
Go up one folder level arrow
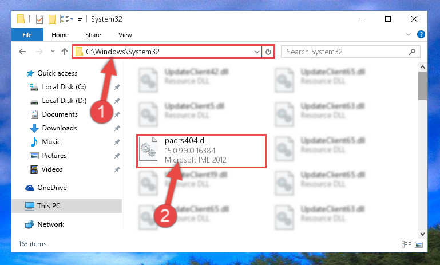coord(65,52)
